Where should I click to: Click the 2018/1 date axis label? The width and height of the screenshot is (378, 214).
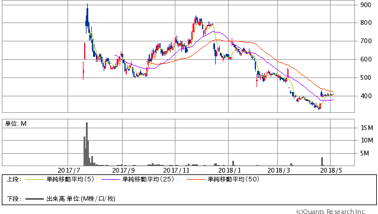tap(229, 170)
